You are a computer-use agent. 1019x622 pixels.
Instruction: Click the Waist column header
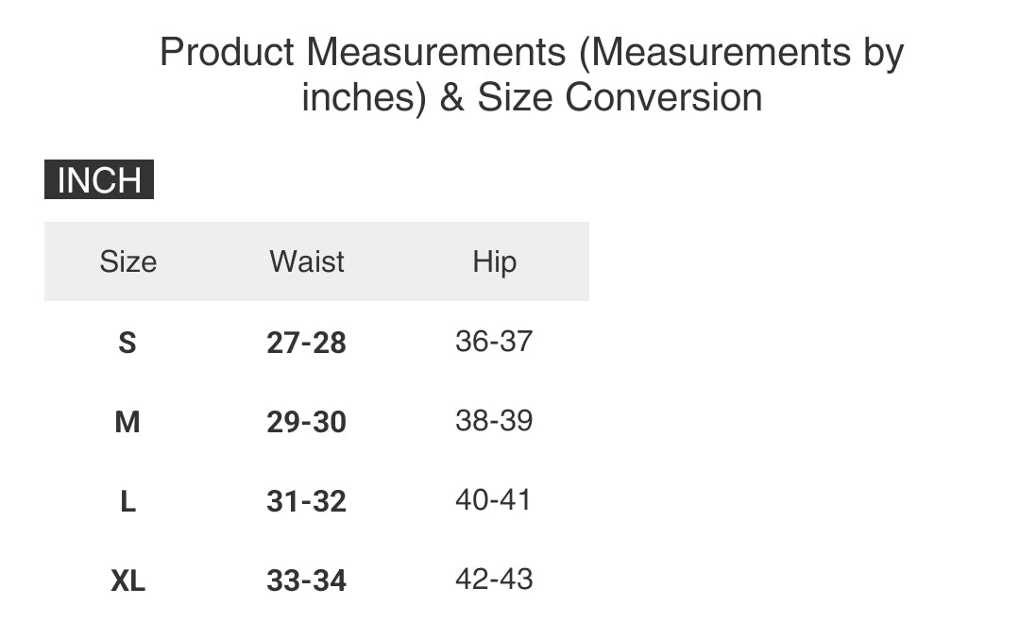pos(307,261)
